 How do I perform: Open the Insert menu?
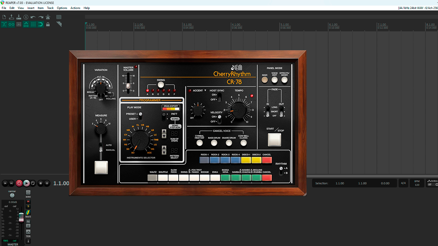pyautogui.click(x=31, y=8)
